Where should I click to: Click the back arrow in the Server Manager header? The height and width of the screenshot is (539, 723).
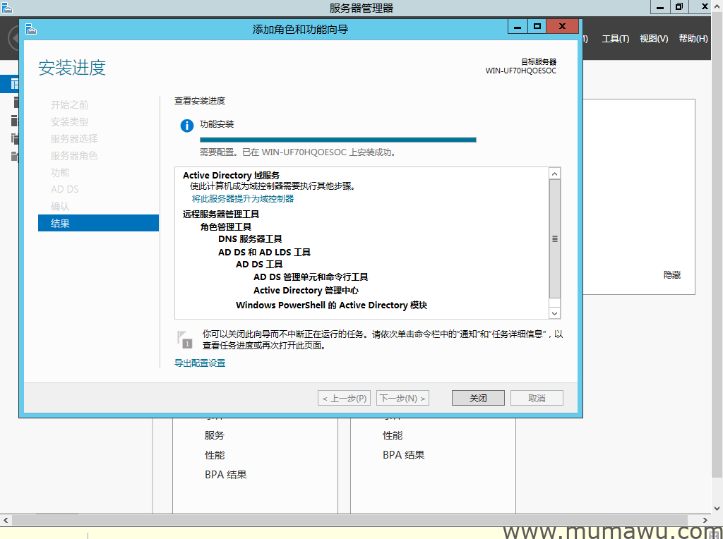[13, 39]
